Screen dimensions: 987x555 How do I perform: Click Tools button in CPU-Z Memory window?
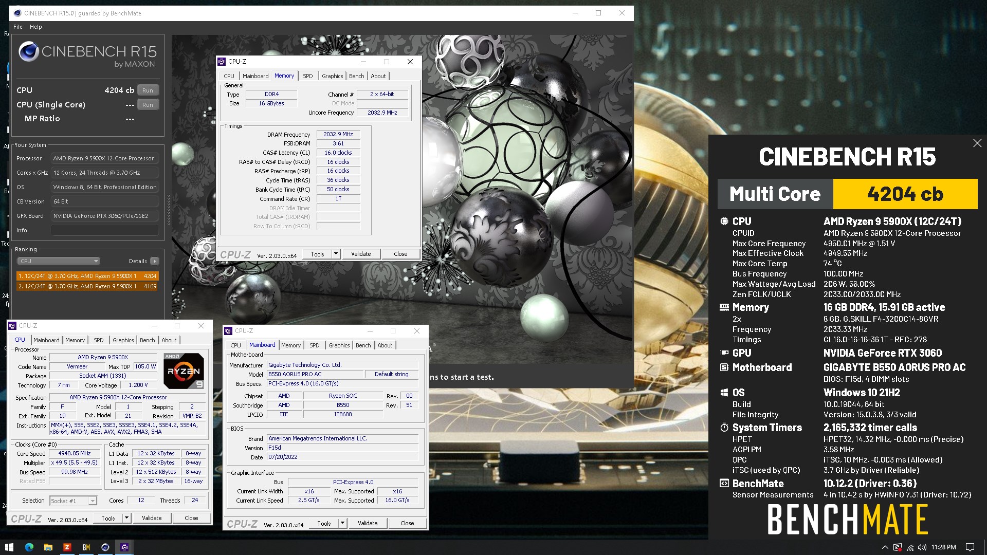(x=317, y=254)
